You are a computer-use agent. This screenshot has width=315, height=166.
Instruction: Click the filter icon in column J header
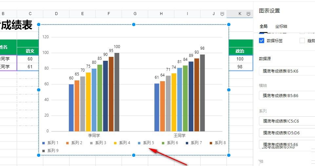pyautogui.click(x=222, y=14)
